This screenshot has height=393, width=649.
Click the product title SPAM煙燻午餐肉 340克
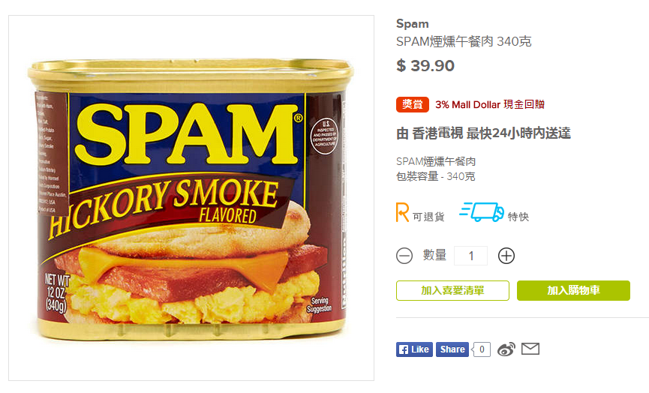pos(464,41)
